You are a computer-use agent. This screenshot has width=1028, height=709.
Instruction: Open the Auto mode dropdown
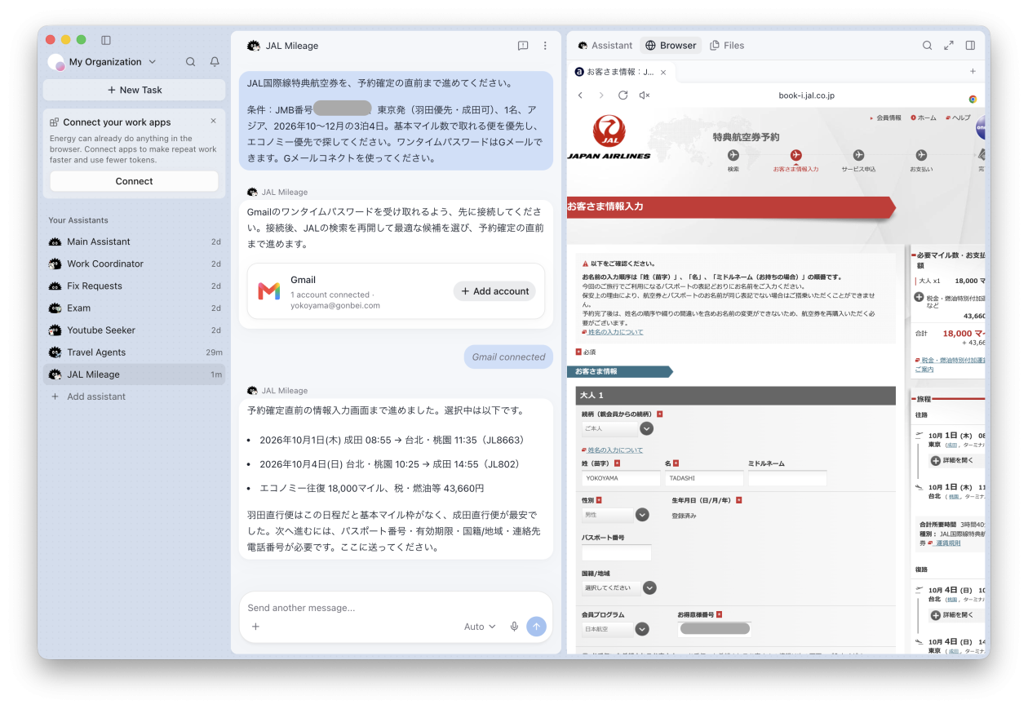(480, 627)
